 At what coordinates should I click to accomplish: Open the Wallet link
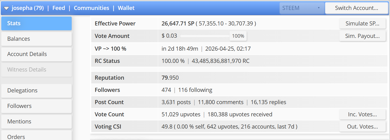126,8
